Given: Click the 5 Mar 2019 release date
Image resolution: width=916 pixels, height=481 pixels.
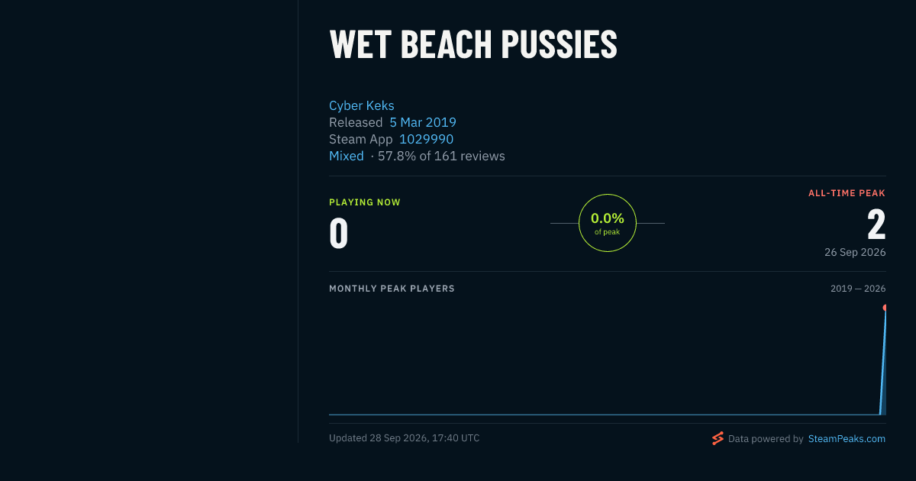Looking at the screenshot, I should pyautogui.click(x=423, y=122).
